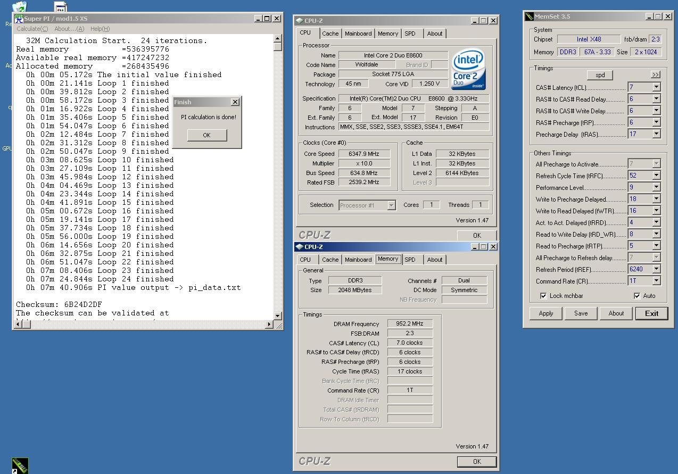Switch to Cache tab in top CPU-Z
Viewport: 678px width, 474px height.
330,34
